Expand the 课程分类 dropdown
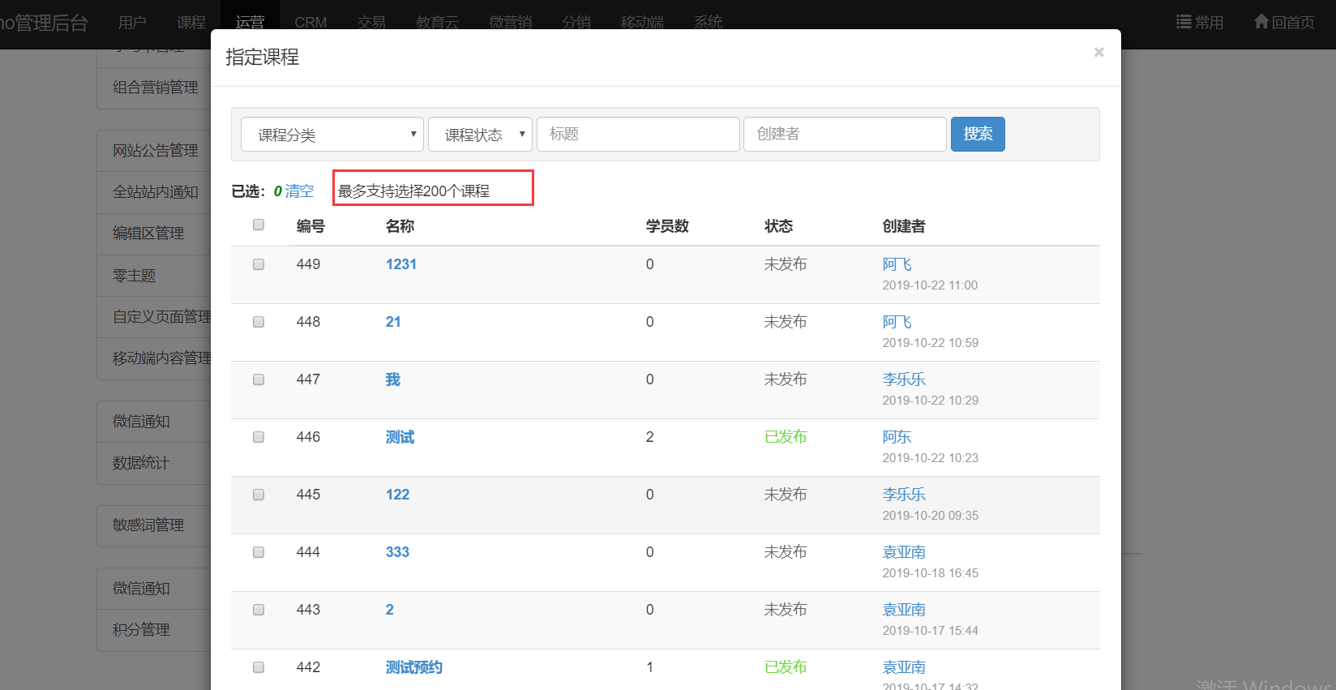Screen dimensions: 1336x690 (x=332, y=135)
